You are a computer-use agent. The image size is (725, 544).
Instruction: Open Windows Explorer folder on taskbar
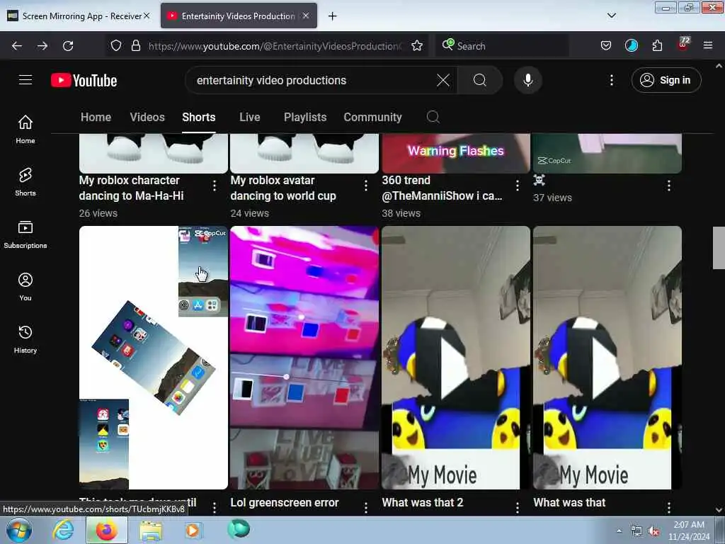(151, 531)
